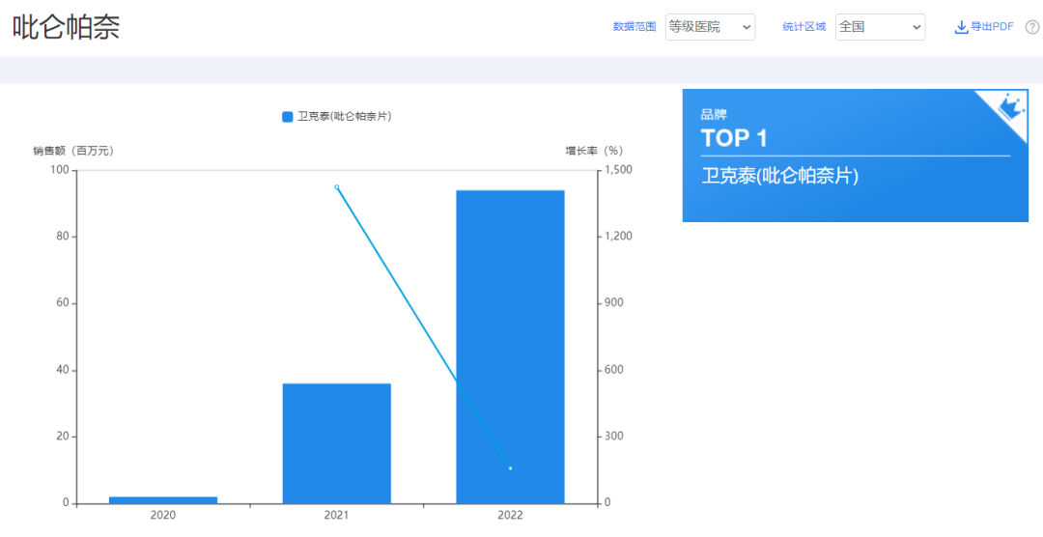Click the 卫克泰(吡仑帕奈片) legend text
Viewport: 1043px width, 537px height.
click(x=344, y=117)
